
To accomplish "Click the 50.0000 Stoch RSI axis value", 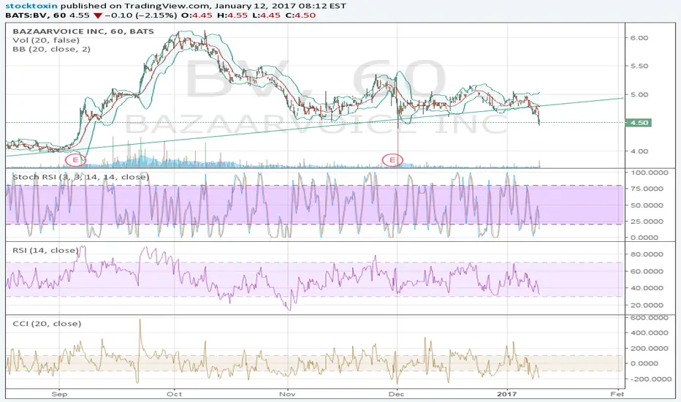I will coord(646,205).
